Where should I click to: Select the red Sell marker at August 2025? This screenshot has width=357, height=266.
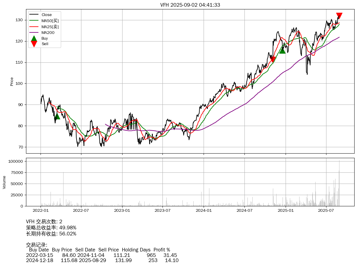click(339, 16)
